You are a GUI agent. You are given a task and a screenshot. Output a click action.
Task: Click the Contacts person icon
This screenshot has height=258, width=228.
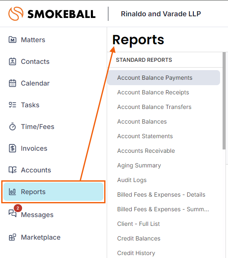click(x=13, y=61)
